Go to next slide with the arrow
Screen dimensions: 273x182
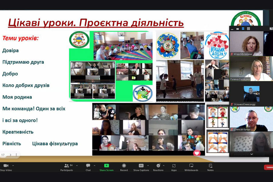pyautogui.click(x=10, y=155)
